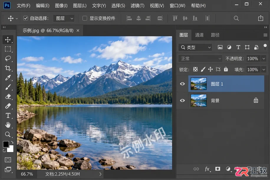
Task: Open the 正常 blend mode dropdown
Action: coord(200,59)
